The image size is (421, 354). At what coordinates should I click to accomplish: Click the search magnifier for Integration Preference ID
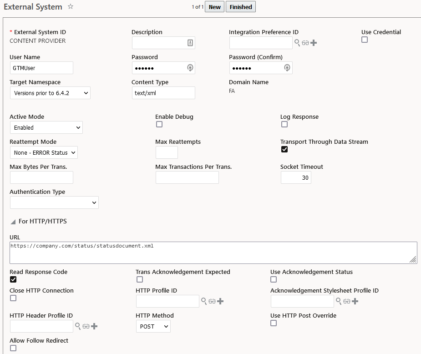click(297, 43)
